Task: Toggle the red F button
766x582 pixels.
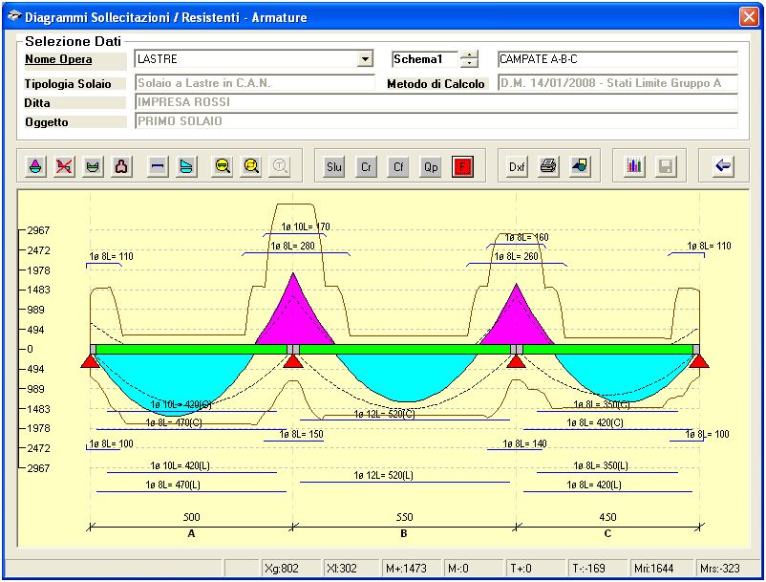Action: coord(462,167)
